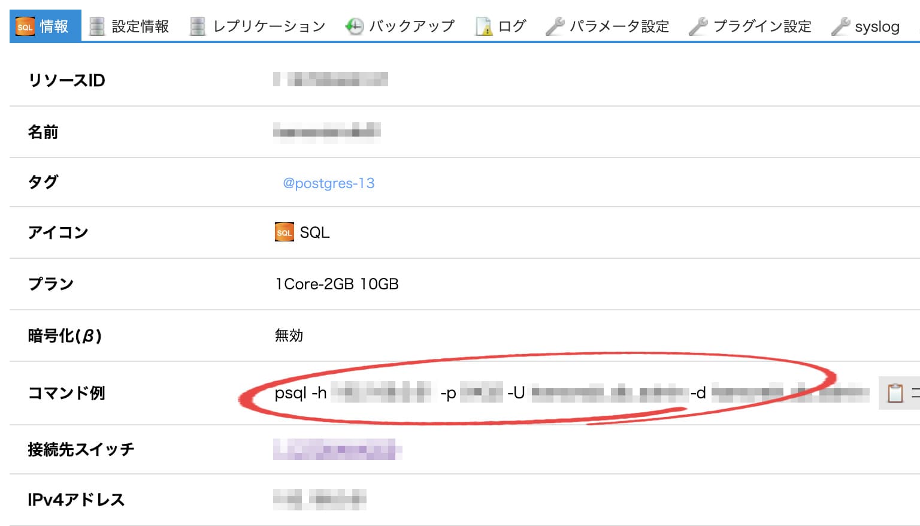Click the 名前 label
This screenshot has height=526, width=920.
point(43,132)
